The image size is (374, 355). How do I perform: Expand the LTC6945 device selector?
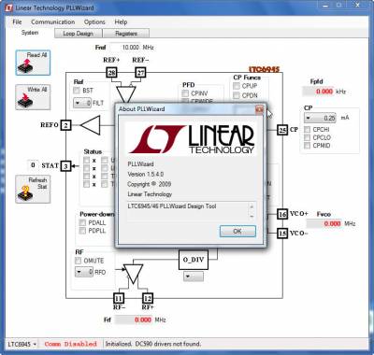(22, 344)
